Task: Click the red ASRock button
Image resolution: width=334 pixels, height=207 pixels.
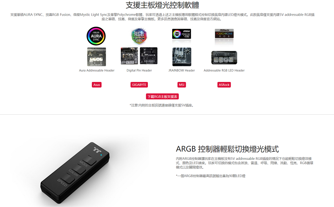Action: point(224,85)
